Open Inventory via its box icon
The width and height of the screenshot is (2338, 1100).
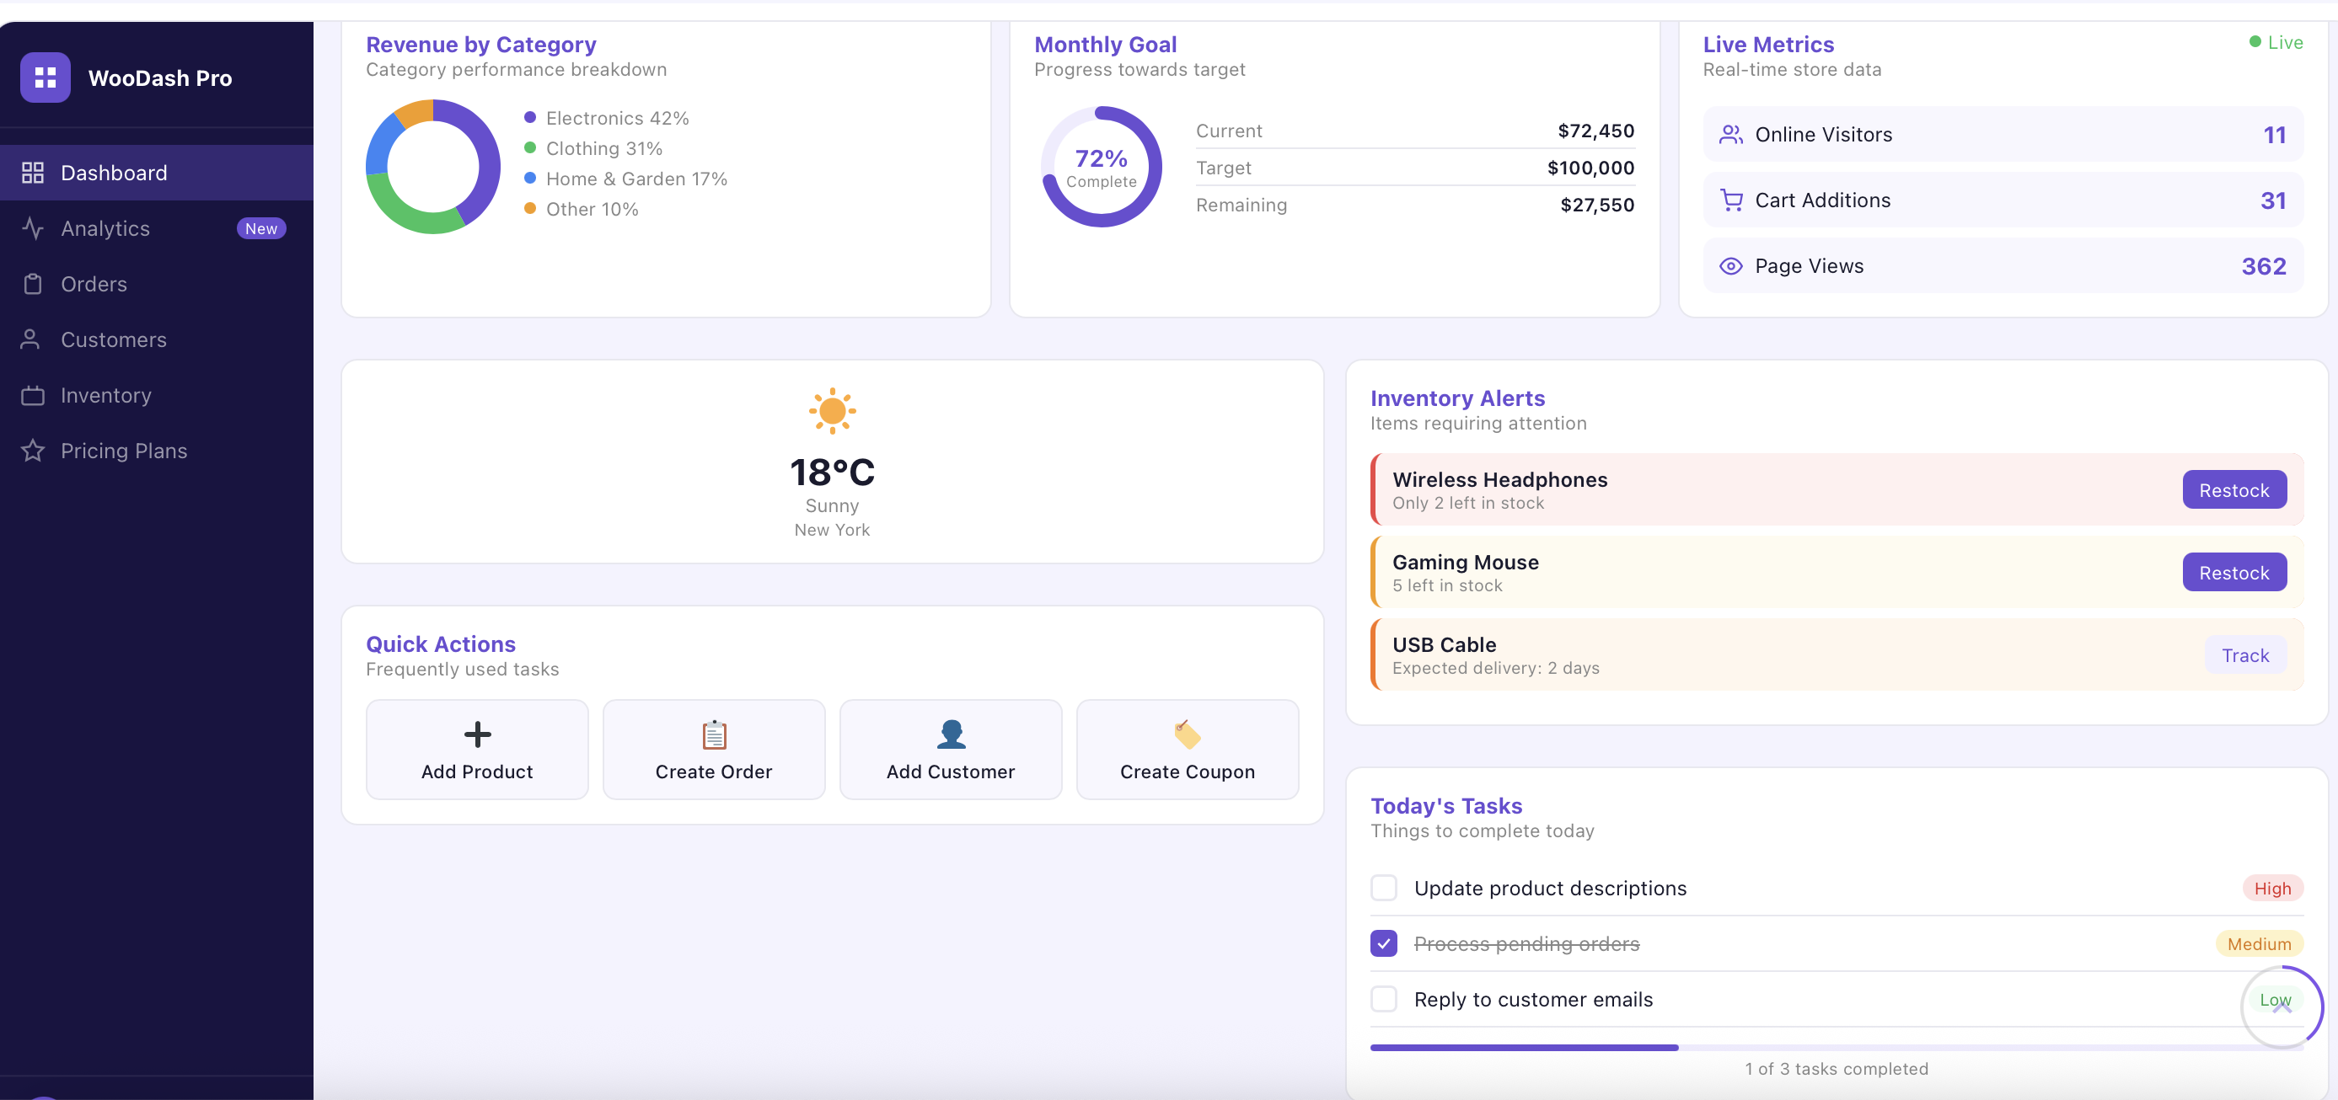click(34, 395)
